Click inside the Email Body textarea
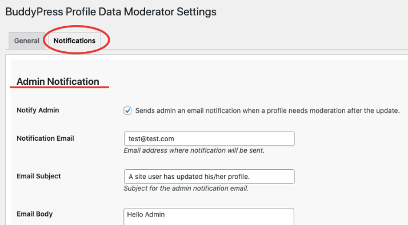The width and height of the screenshot is (408, 225). point(209,216)
